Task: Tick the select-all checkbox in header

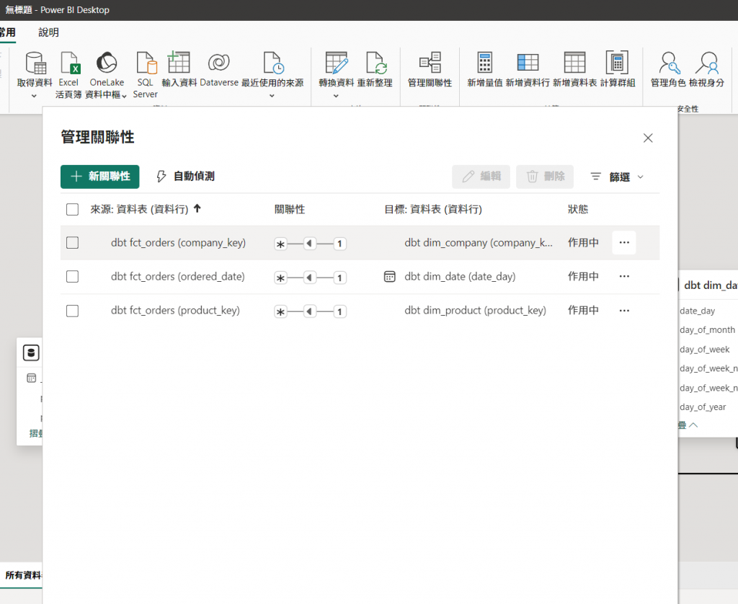Action: (73, 209)
